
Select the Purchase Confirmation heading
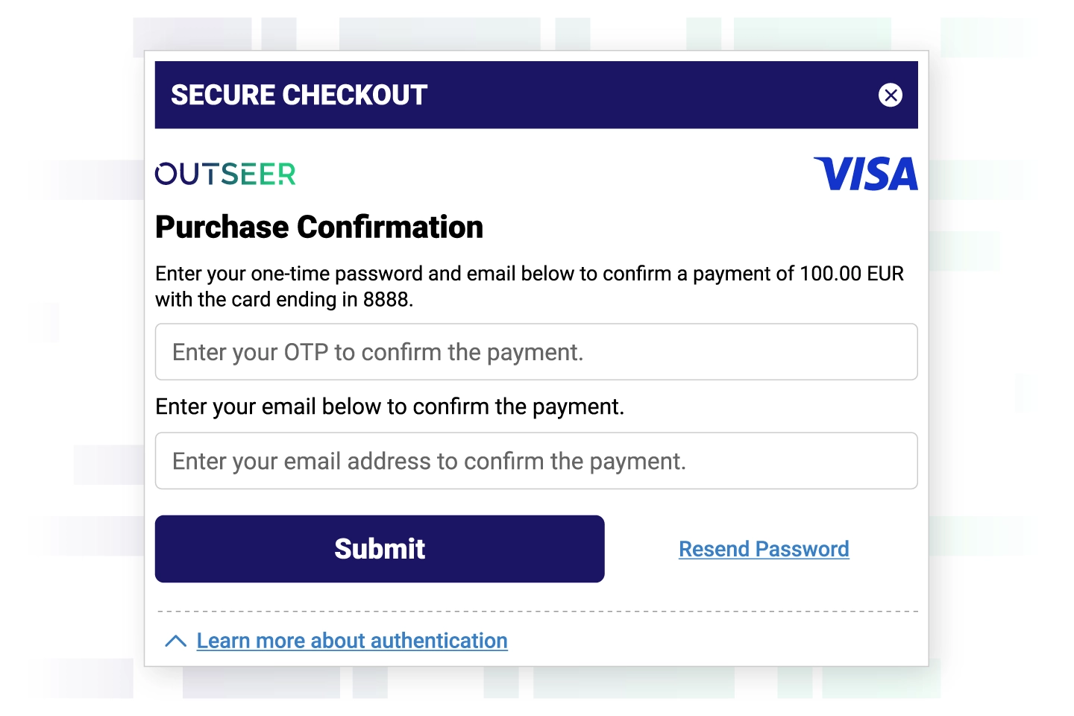319,227
